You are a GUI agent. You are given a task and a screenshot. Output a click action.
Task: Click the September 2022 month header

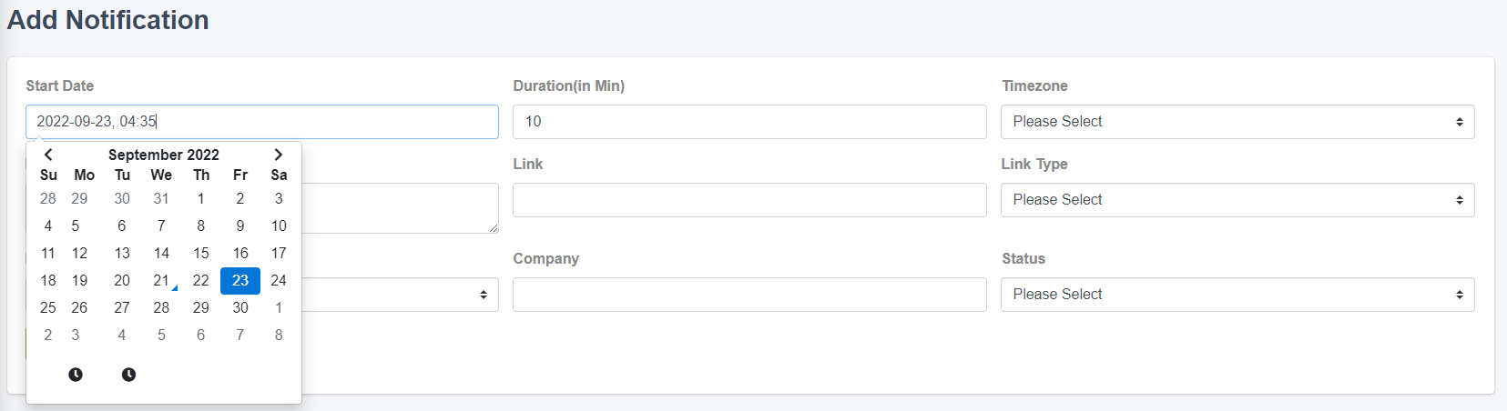pos(164,155)
